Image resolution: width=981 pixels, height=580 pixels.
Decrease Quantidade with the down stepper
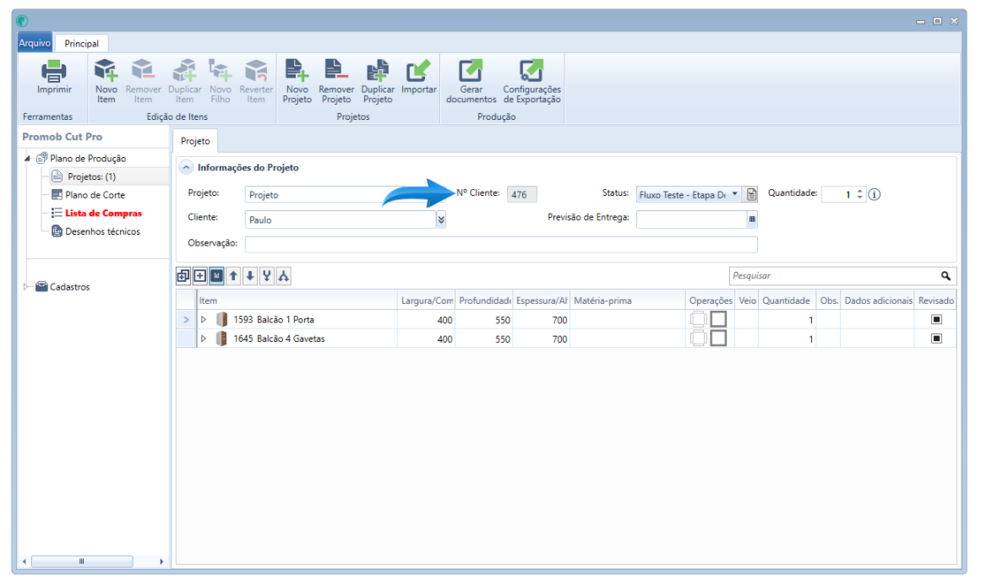pyautogui.click(x=859, y=198)
